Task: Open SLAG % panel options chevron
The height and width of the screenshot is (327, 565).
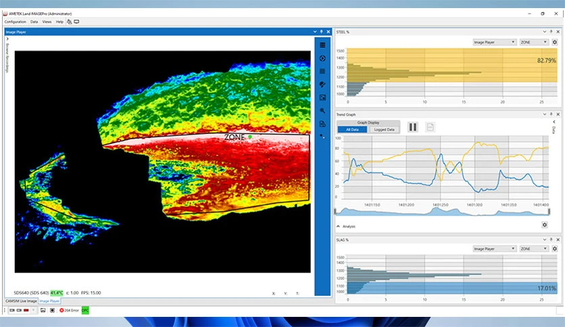Action: pyautogui.click(x=544, y=239)
